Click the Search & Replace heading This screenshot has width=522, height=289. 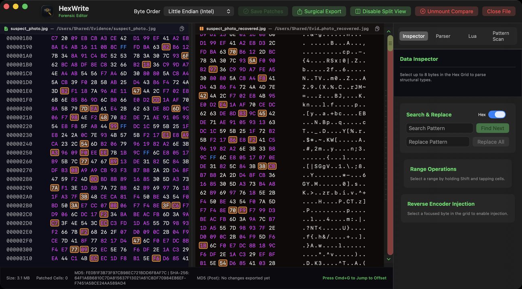coord(429,114)
